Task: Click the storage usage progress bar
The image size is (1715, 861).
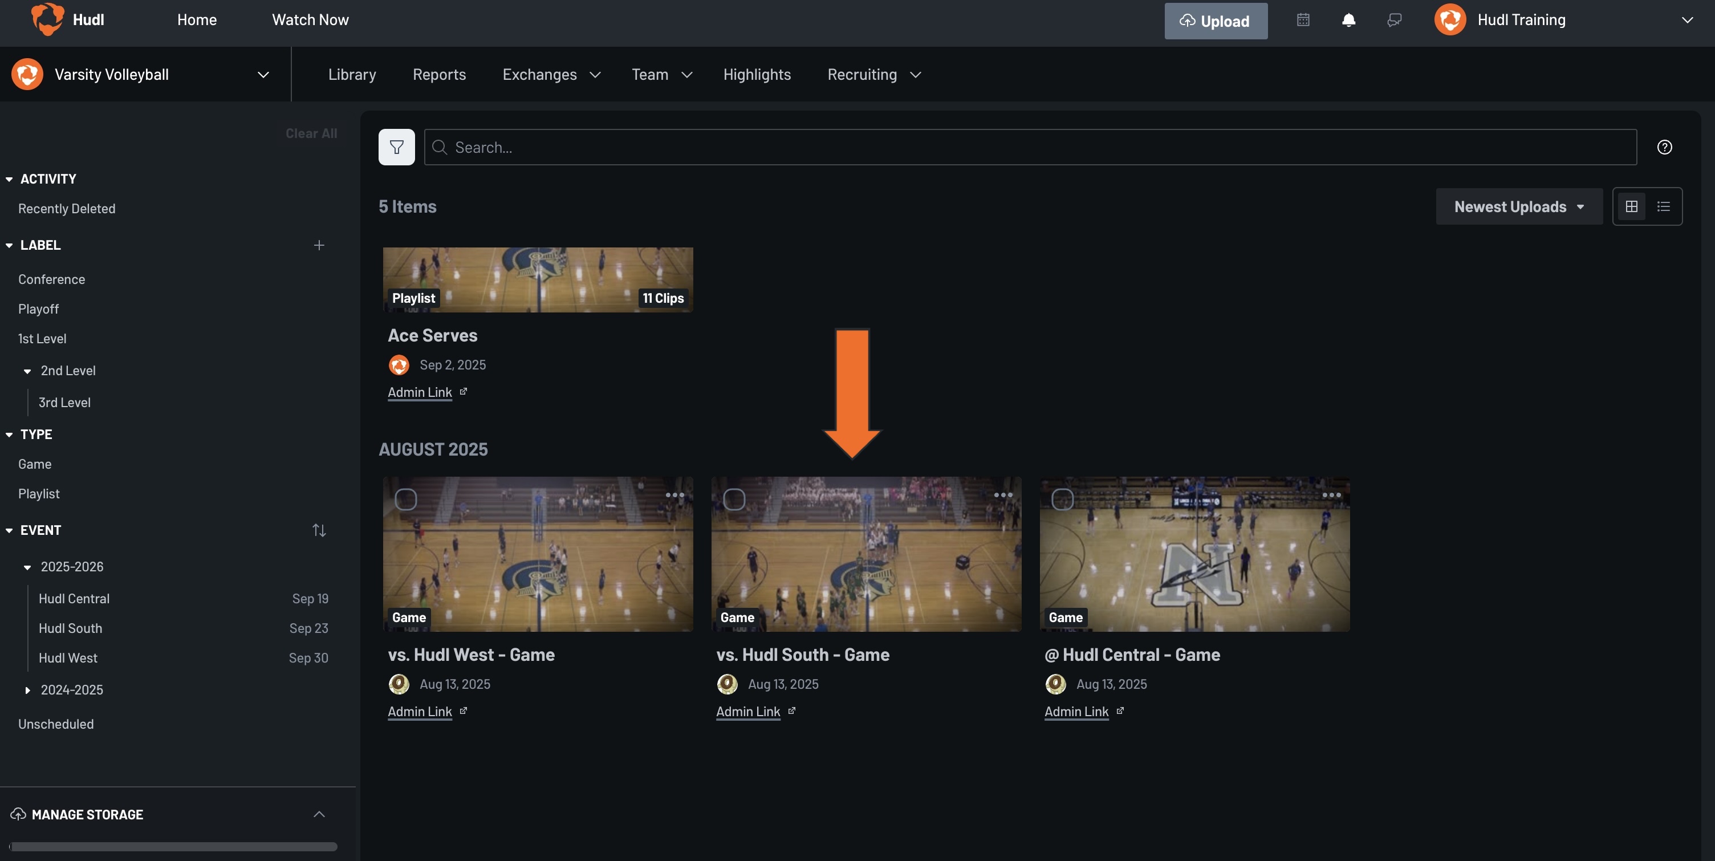Action: 173,846
